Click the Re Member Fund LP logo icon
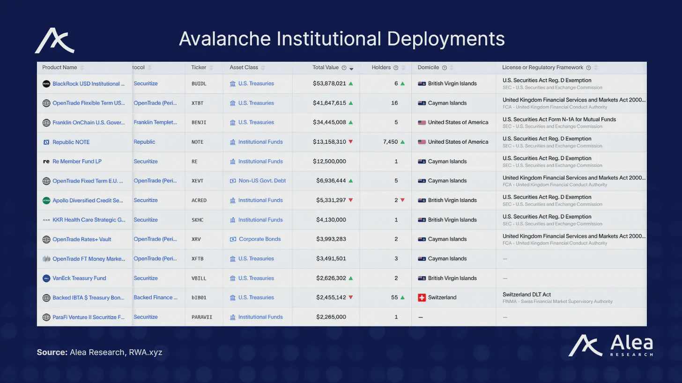Image resolution: width=682 pixels, height=383 pixels. click(x=46, y=162)
